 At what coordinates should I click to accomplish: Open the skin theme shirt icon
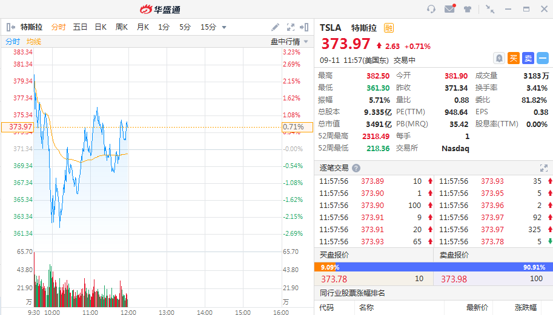(468, 9)
